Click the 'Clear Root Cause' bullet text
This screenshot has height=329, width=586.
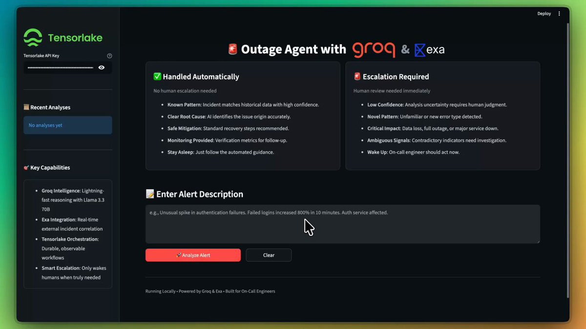(229, 116)
